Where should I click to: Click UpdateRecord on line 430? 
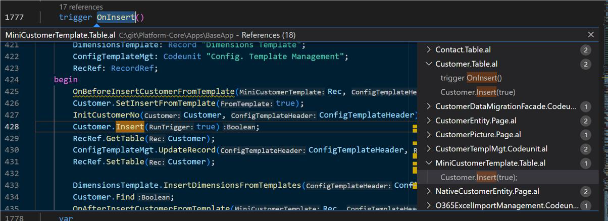point(187,150)
